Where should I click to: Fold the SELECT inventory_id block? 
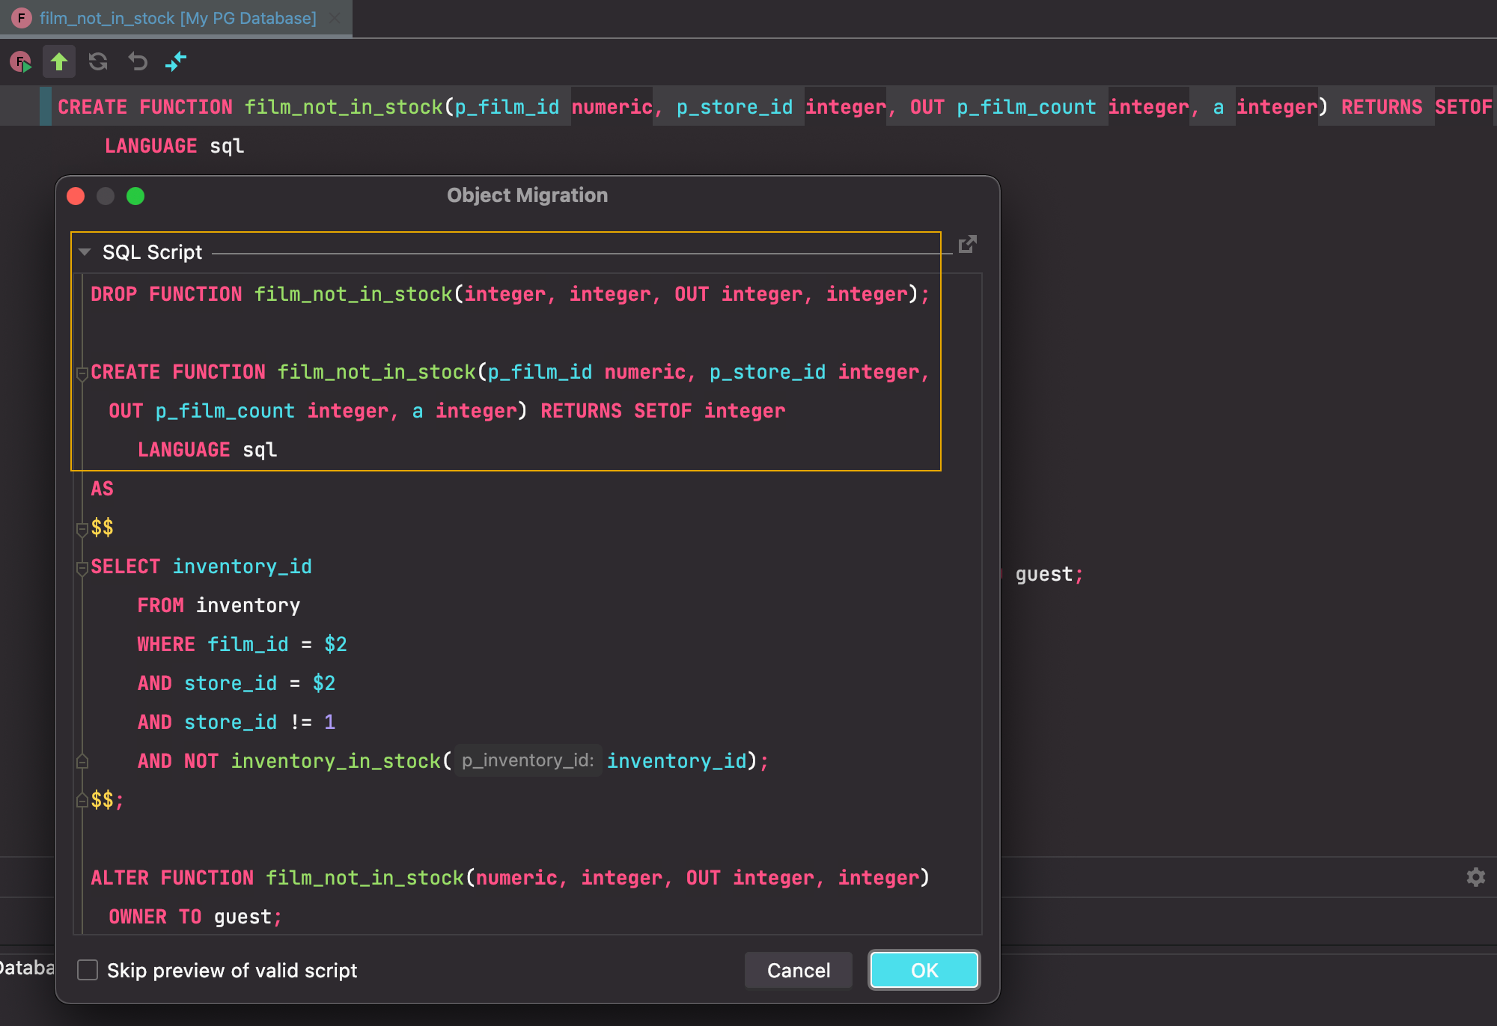(x=82, y=568)
